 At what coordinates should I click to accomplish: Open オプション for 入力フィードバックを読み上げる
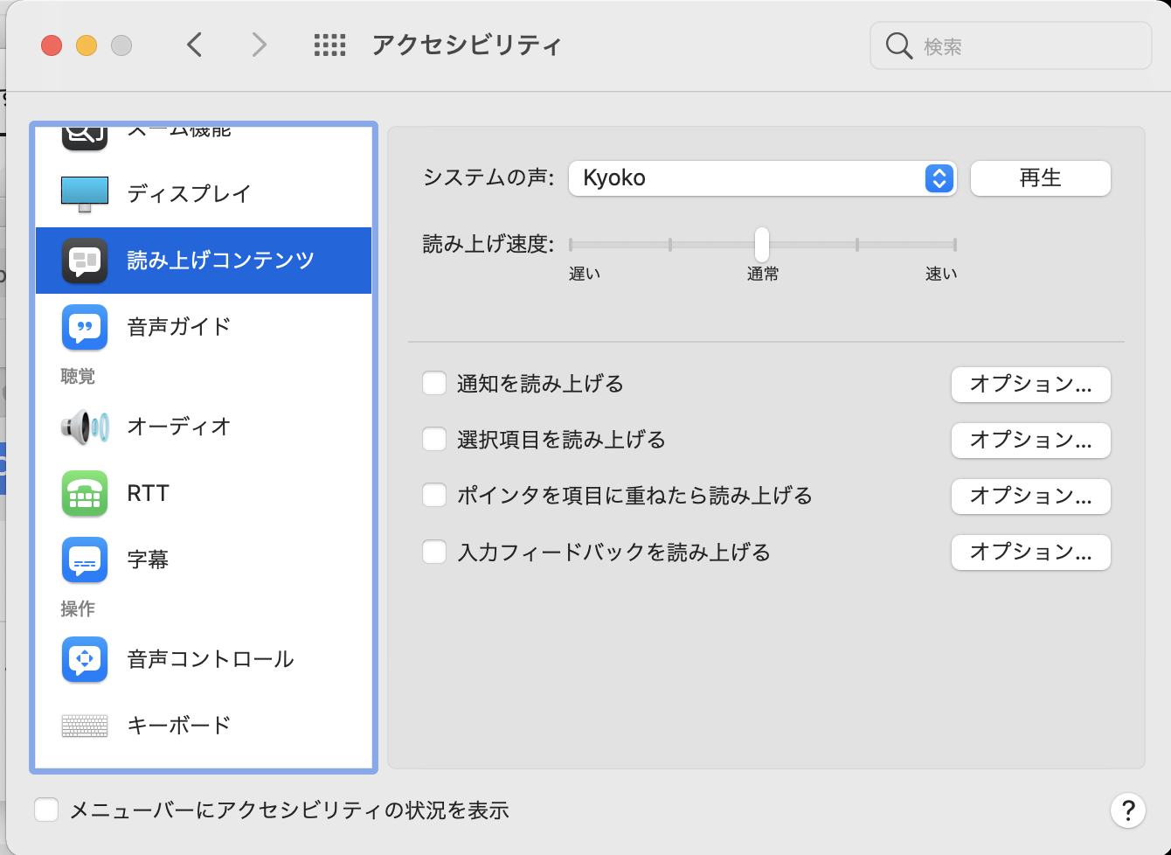click(x=1030, y=553)
